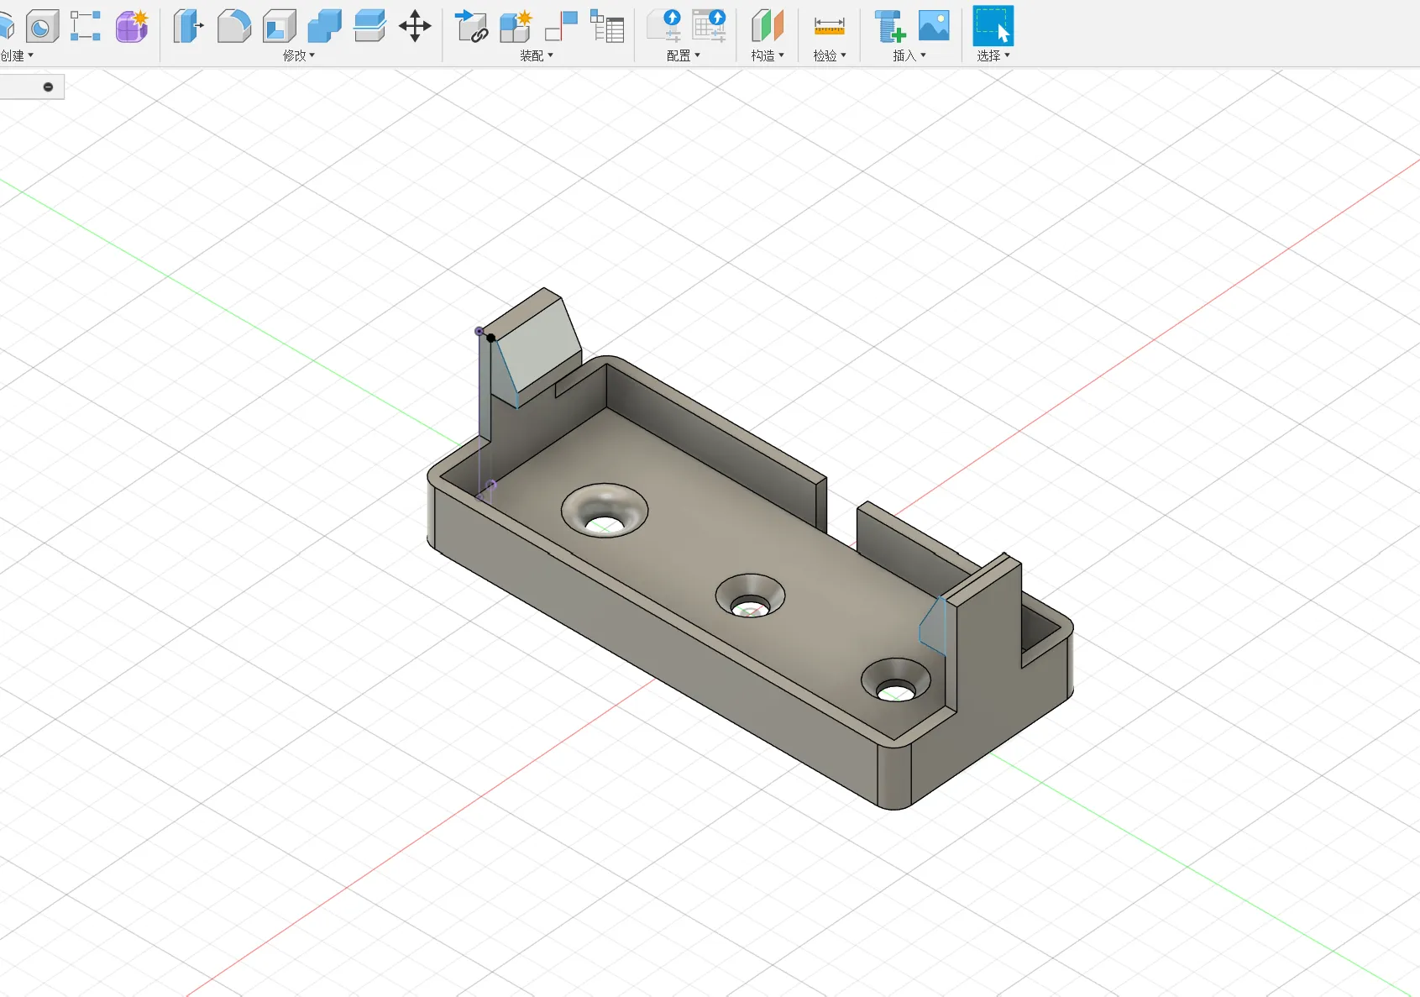Expand the 创建 dropdown menu
This screenshot has height=997, width=1420.
tap(17, 55)
